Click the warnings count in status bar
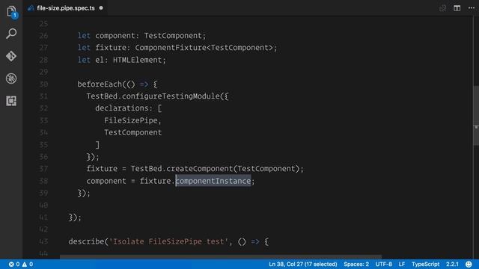479x269 pixels. [28, 264]
